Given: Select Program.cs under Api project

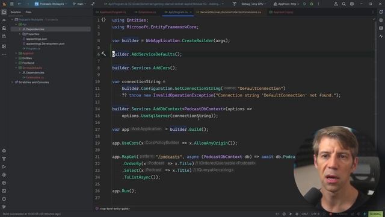Looking at the screenshot, I should click(x=33, y=48).
